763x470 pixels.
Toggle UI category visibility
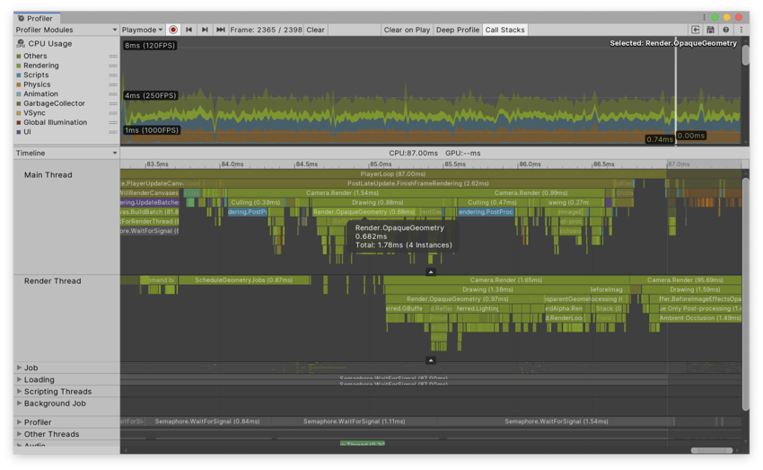[19, 132]
